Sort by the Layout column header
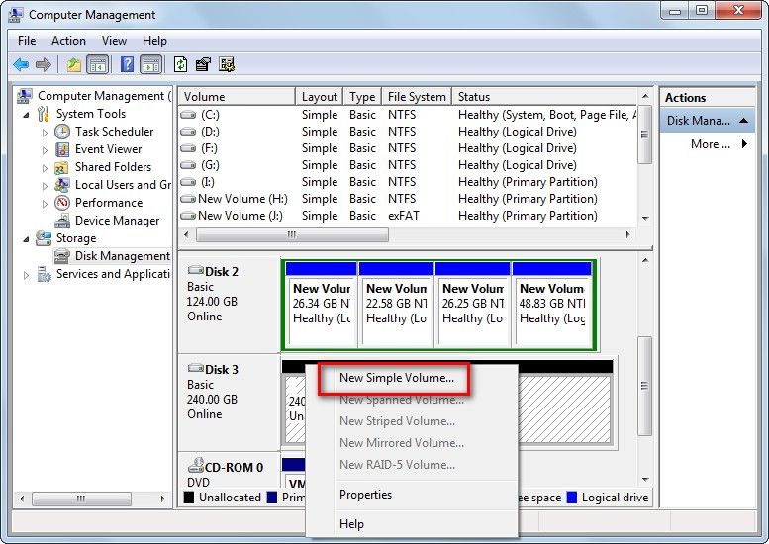Image resolution: width=769 pixels, height=544 pixels. point(320,97)
